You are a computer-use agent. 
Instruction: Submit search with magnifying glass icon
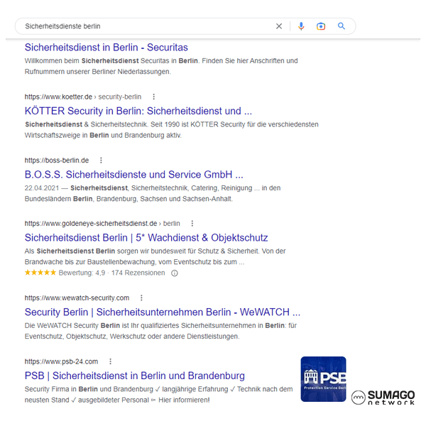click(342, 26)
